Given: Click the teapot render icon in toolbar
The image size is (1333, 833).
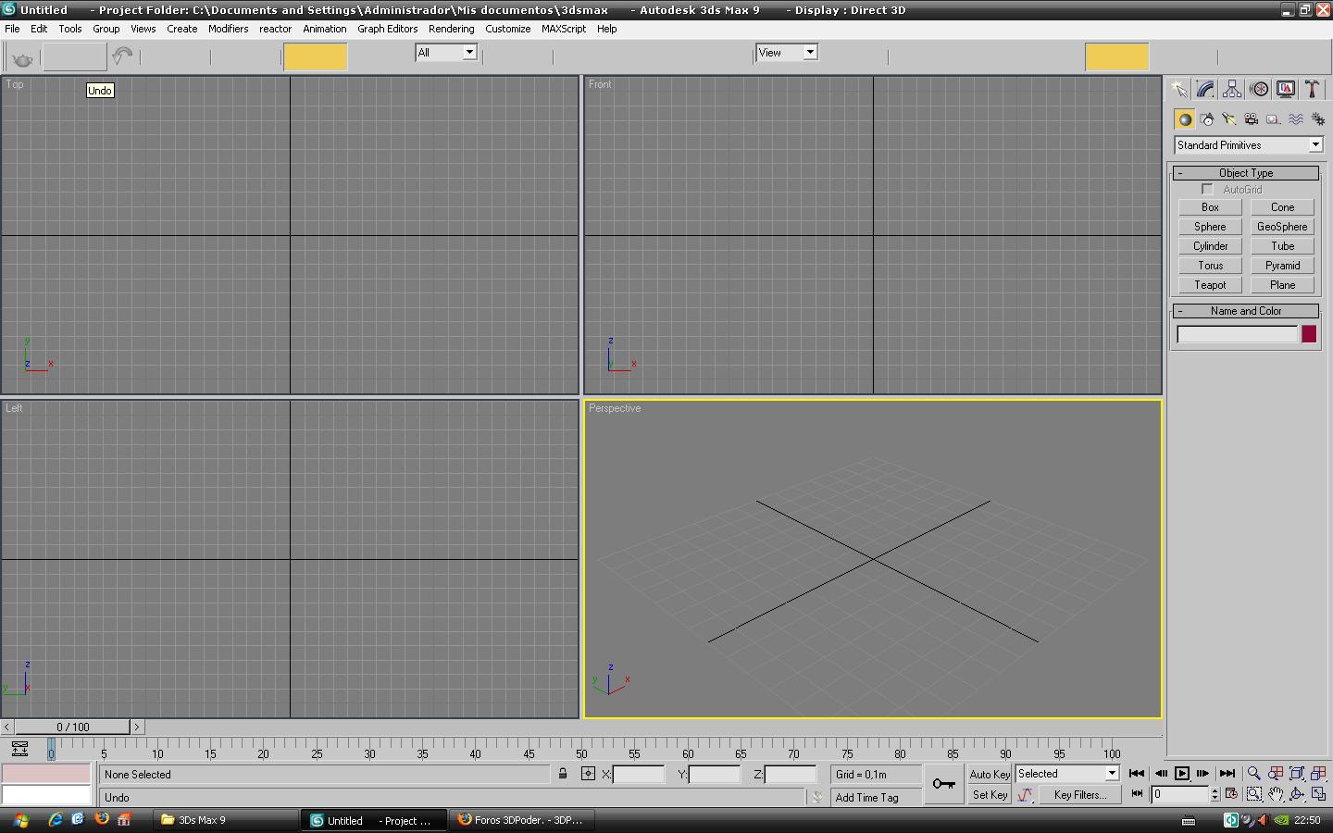Looking at the screenshot, I should [x=23, y=59].
